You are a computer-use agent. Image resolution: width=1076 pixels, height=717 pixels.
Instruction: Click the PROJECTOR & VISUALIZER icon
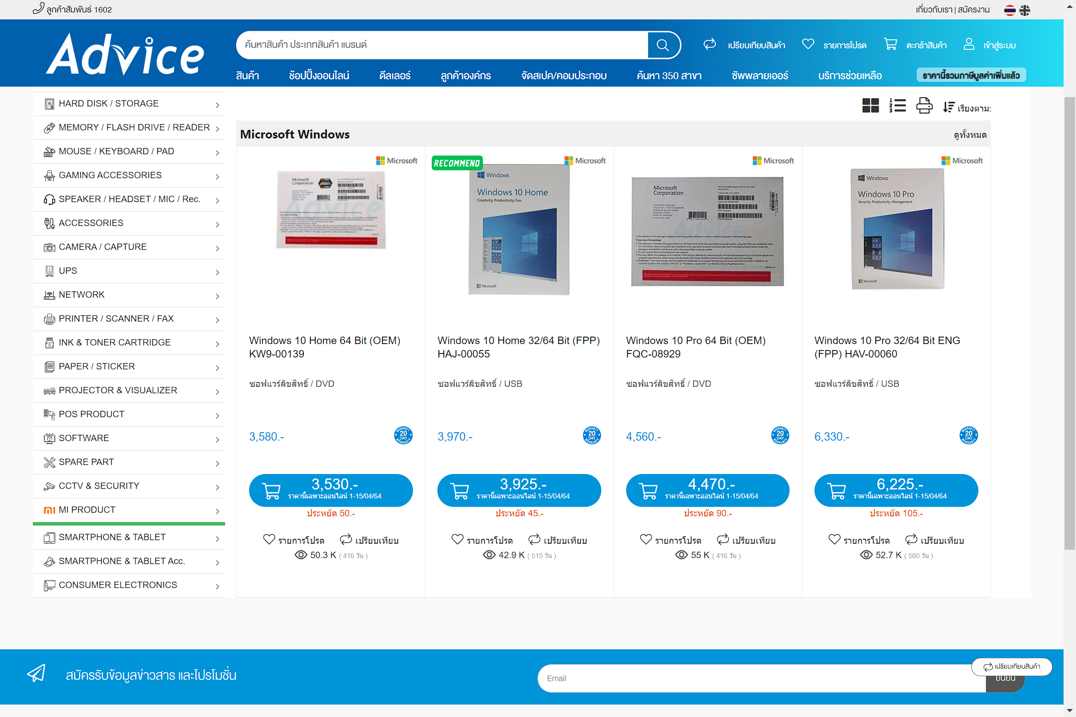49,391
